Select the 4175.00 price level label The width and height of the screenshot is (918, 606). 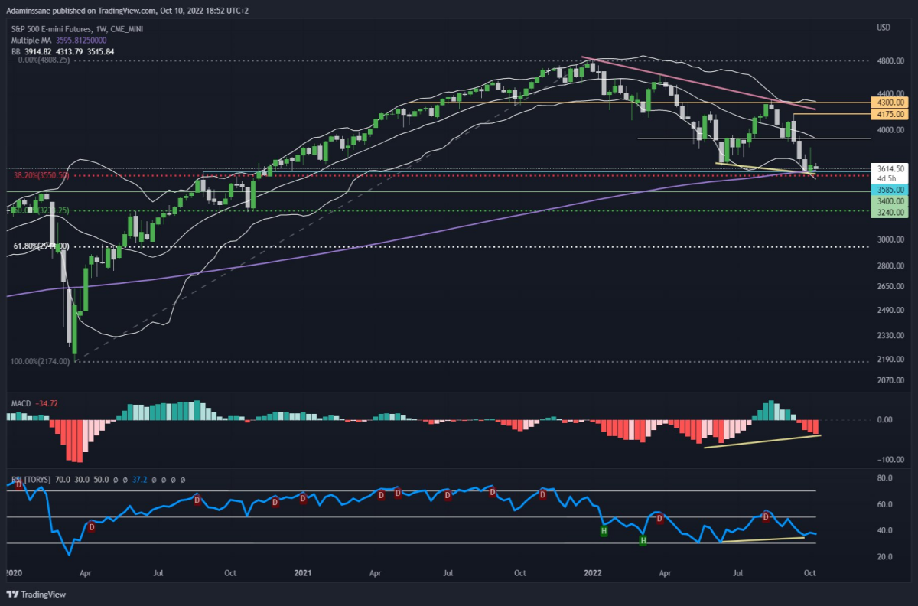(x=888, y=114)
